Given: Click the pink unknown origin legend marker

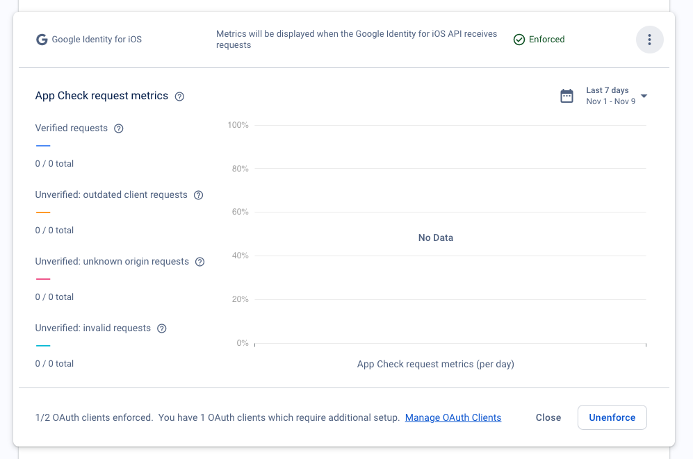Looking at the screenshot, I should coord(43,278).
